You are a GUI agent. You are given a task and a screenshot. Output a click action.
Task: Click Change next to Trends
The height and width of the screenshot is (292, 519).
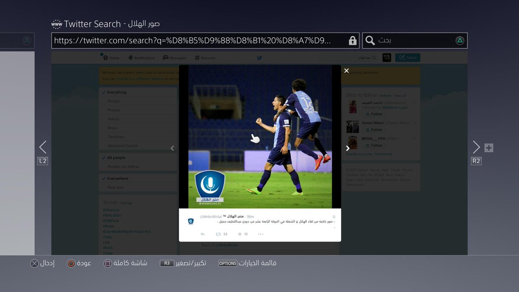(126, 203)
